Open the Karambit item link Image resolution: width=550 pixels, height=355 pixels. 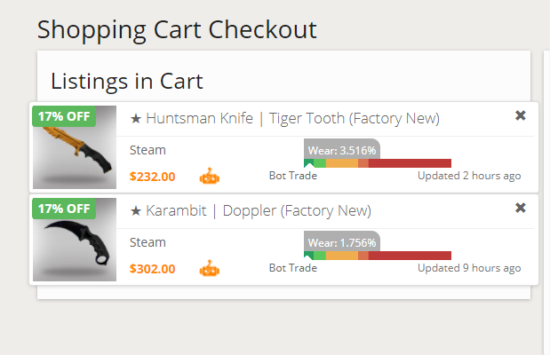[x=178, y=211]
